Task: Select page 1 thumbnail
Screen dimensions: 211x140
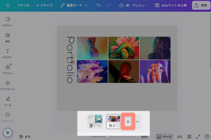Action: [x=95, y=122]
